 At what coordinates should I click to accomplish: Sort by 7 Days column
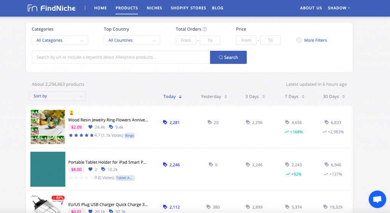[x=294, y=96]
